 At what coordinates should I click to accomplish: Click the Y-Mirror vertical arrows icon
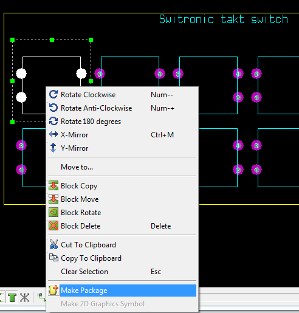point(53,148)
